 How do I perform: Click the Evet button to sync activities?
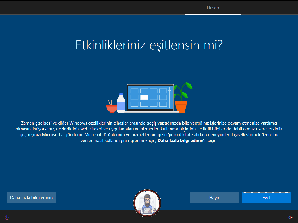coord(267,197)
